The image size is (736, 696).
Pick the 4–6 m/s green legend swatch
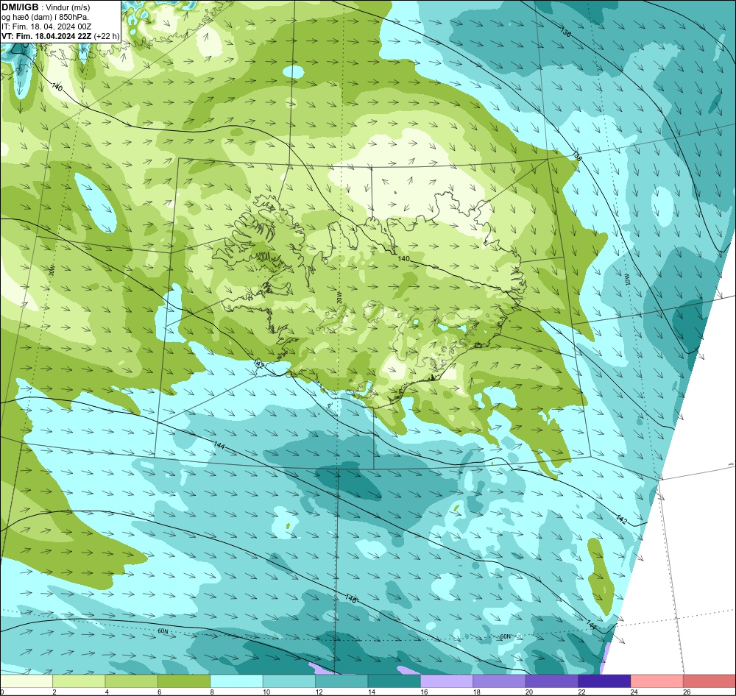pos(132,681)
